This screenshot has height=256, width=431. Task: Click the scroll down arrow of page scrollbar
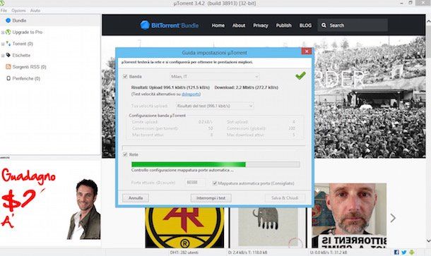[x=428, y=241]
